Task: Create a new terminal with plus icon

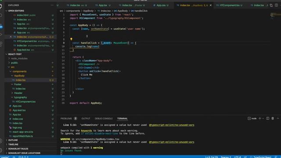Action: [x=259, y=118]
